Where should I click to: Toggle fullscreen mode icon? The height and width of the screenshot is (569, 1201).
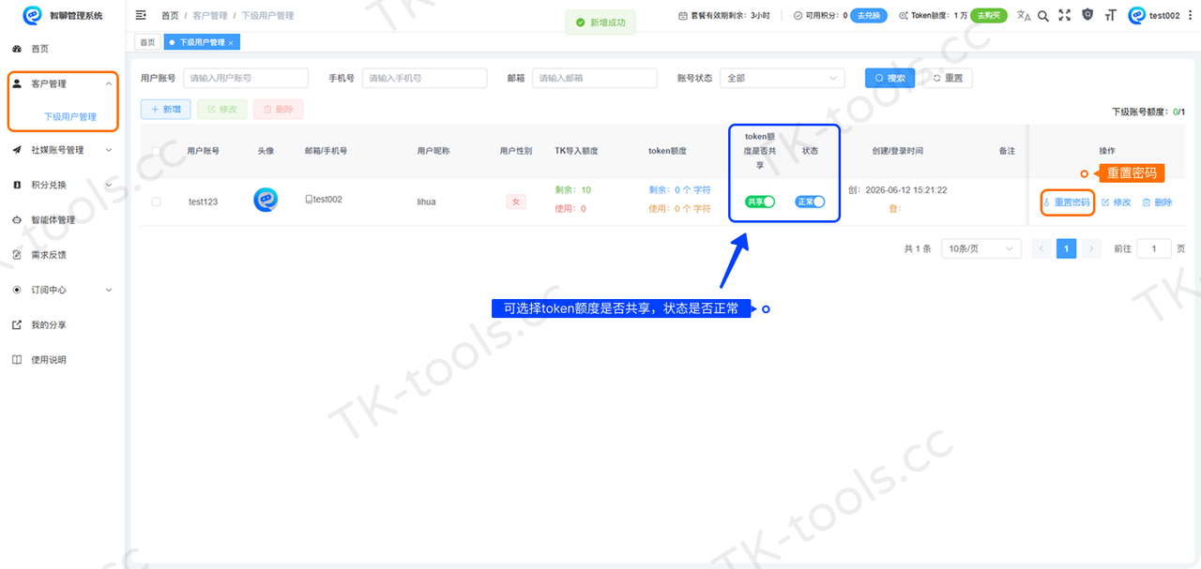[x=1064, y=15]
